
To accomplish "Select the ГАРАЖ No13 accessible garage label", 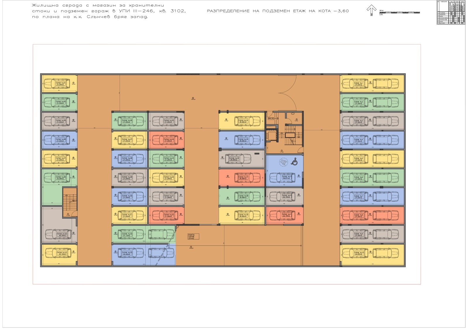I will pos(286,177).
